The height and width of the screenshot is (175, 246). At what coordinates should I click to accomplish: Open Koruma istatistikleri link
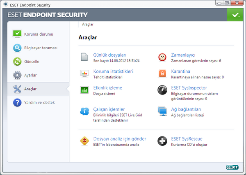click(113, 71)
